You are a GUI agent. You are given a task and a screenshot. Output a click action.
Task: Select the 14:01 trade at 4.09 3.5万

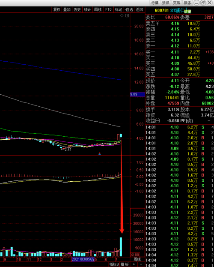179,148
